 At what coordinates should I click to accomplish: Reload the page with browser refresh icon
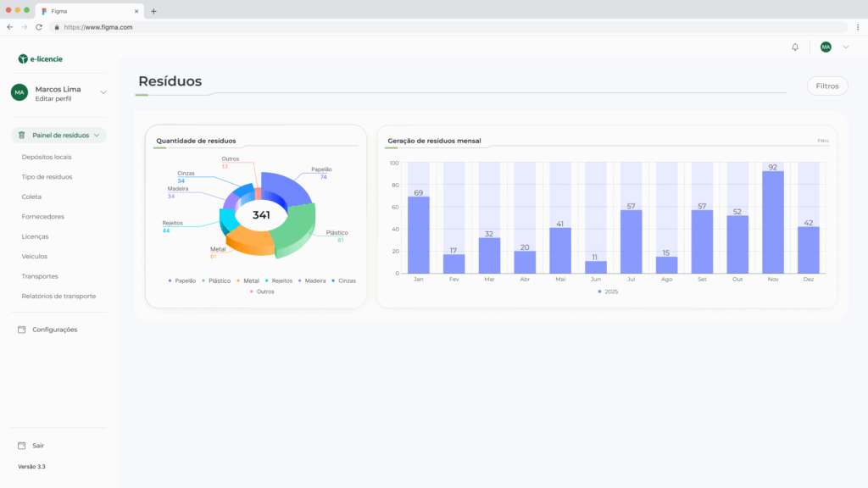pos(39,27)
